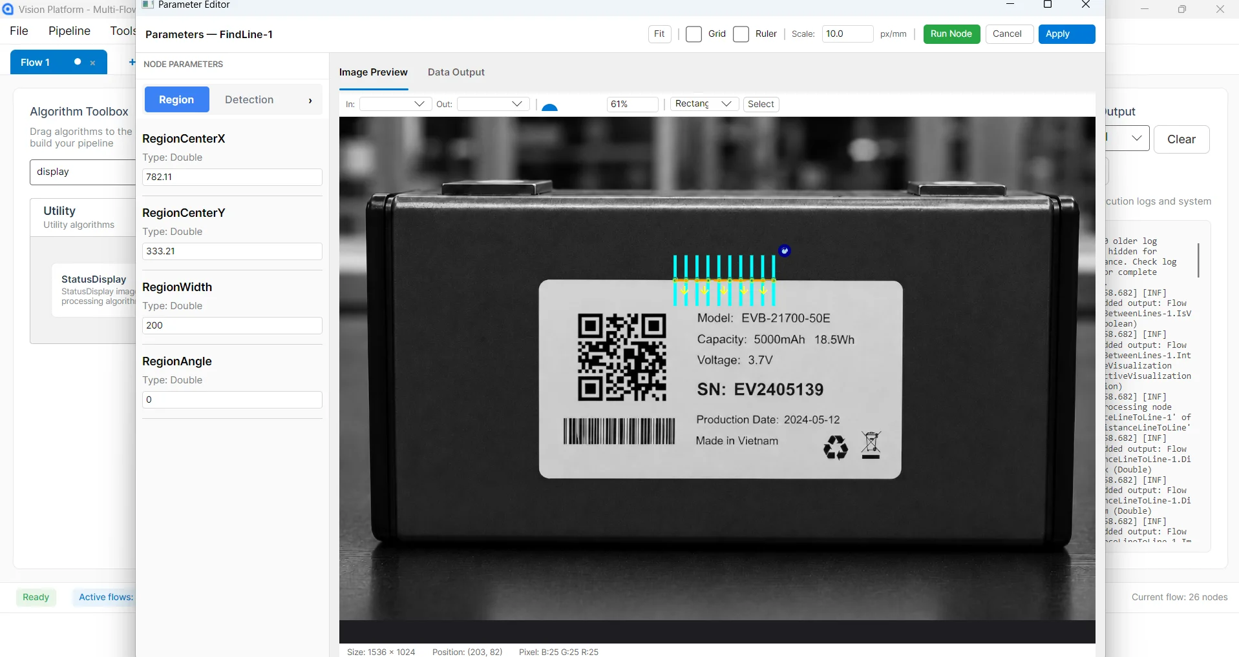Open the In image dropdown
The width and height of the screenshot is (1239, 657).
click(x=396, y=104)
